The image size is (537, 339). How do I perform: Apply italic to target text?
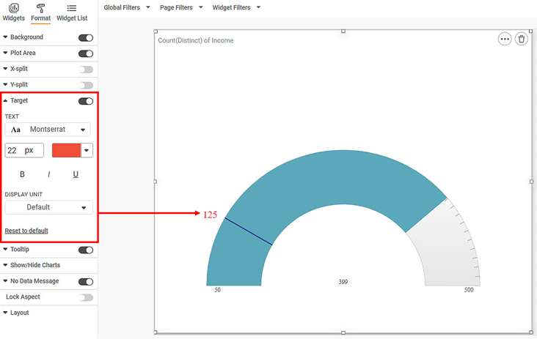pyautogui.click(x=49, y=174)
